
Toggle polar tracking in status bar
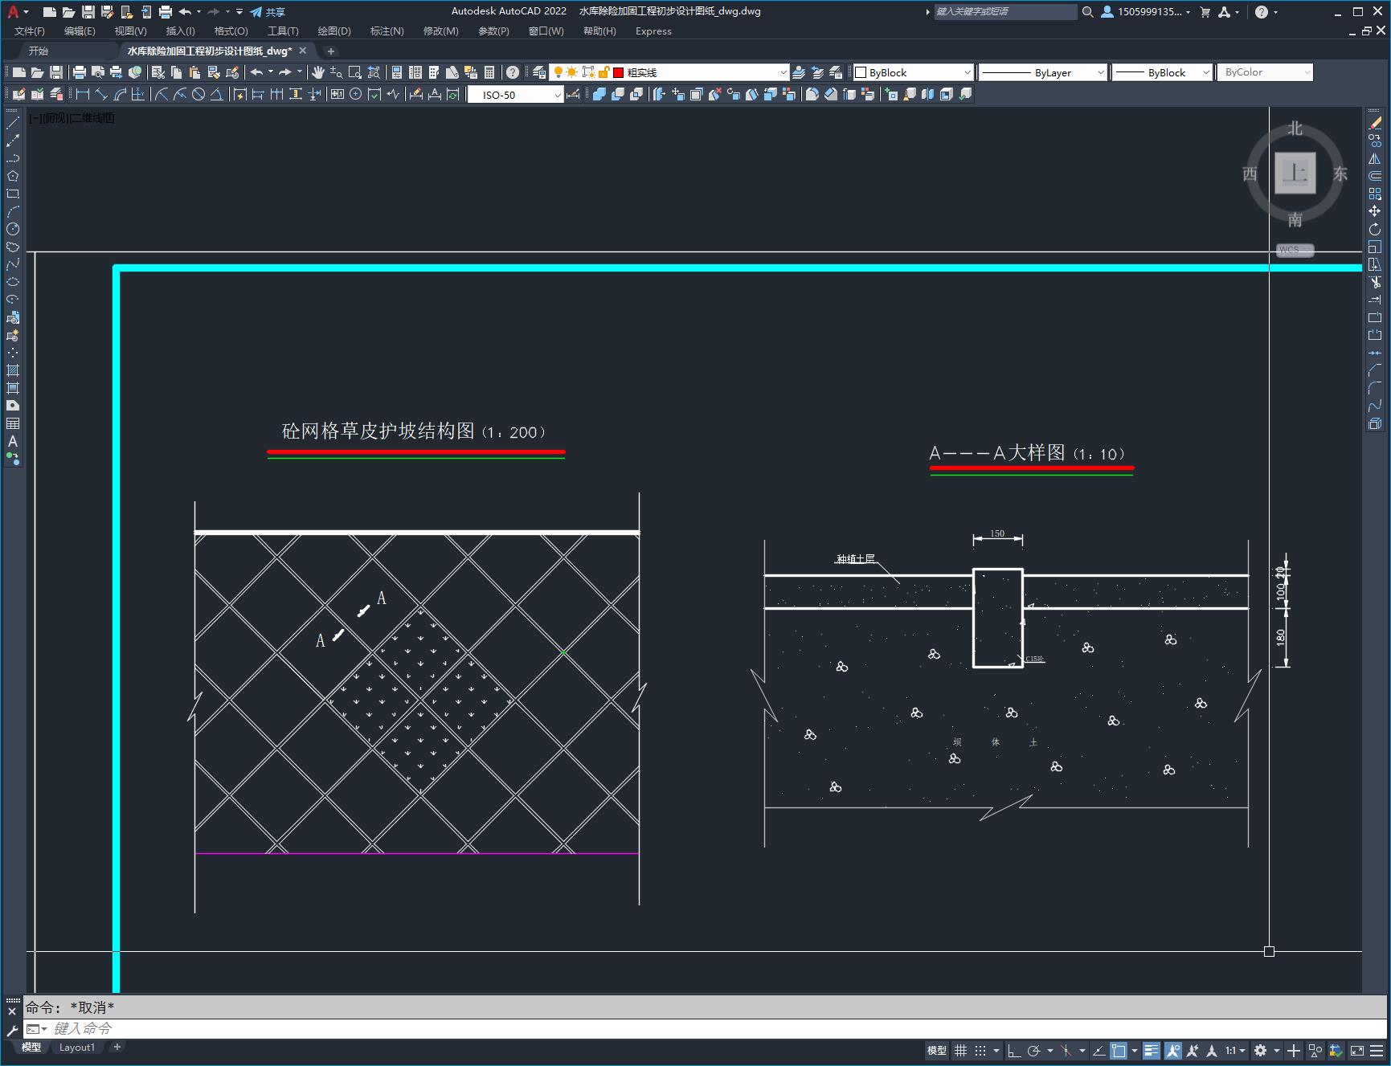1034,1050
